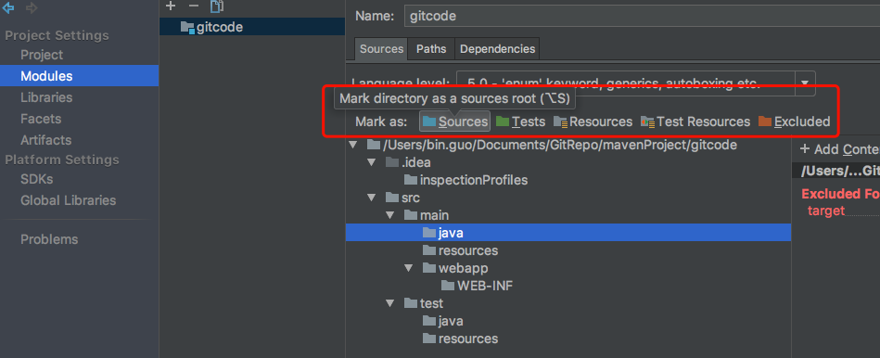
Task: Mark directory as Test Resources
Action: 695,121
